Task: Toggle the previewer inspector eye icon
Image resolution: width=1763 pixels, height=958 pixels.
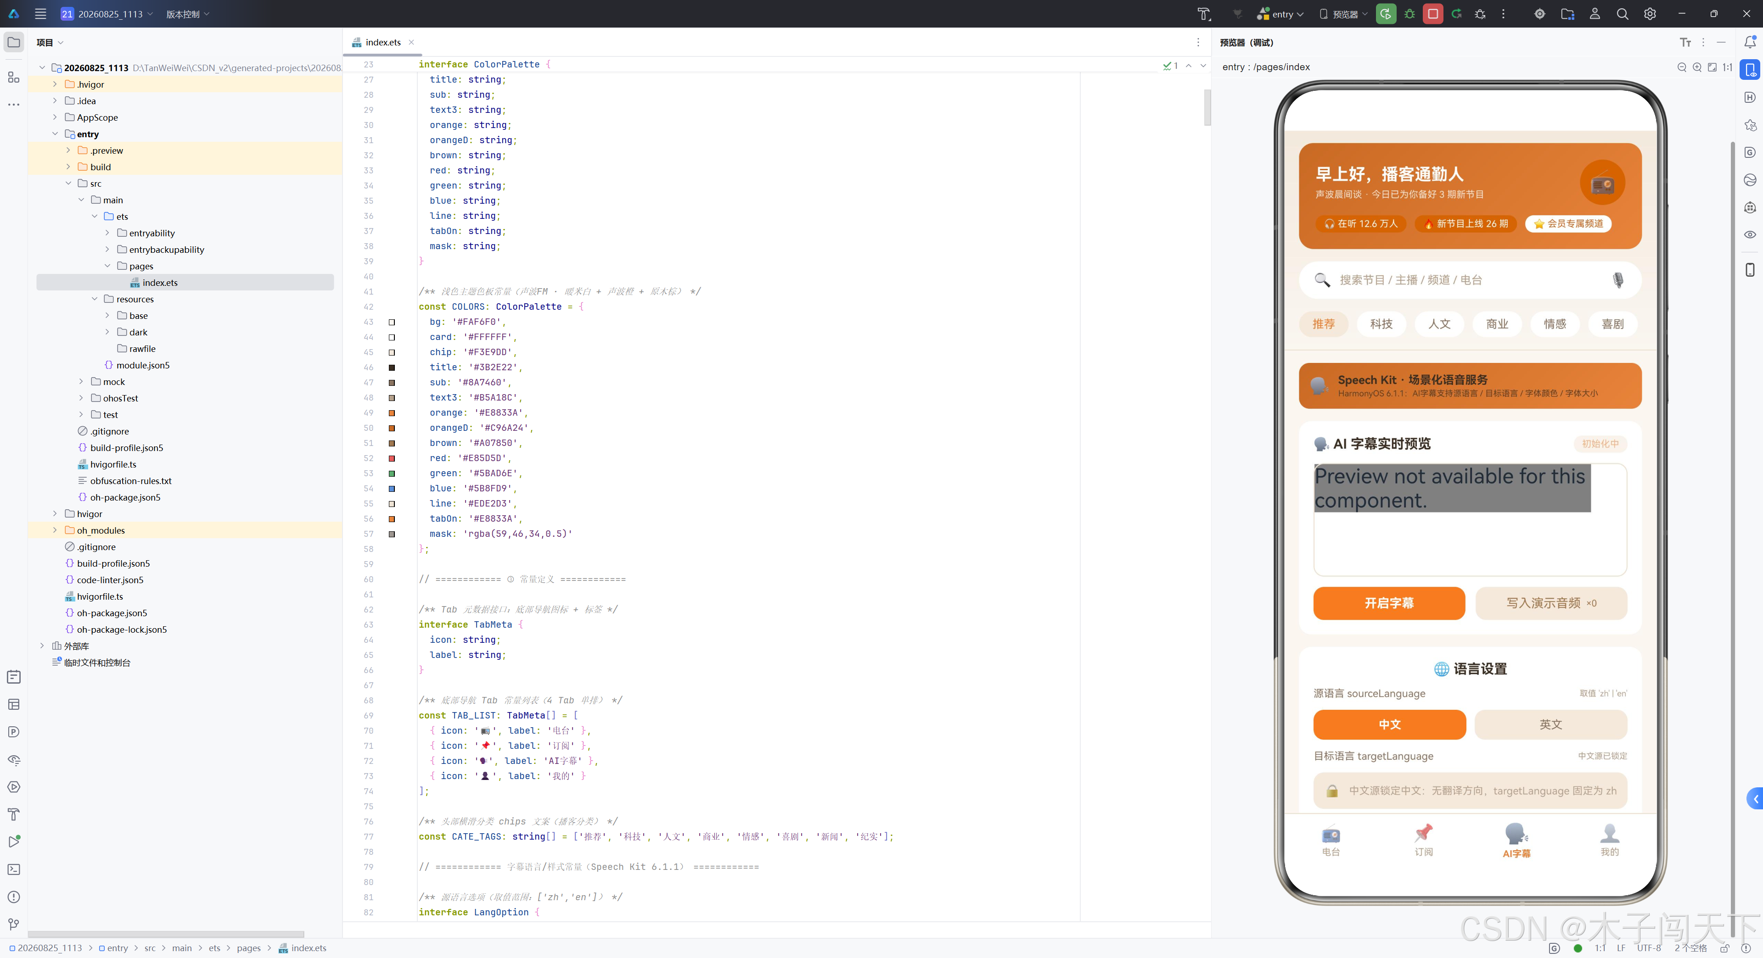Action: coord(1750,234)
